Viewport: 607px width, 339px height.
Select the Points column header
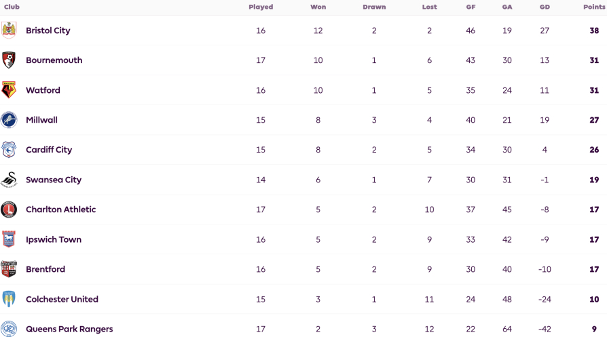594,7
